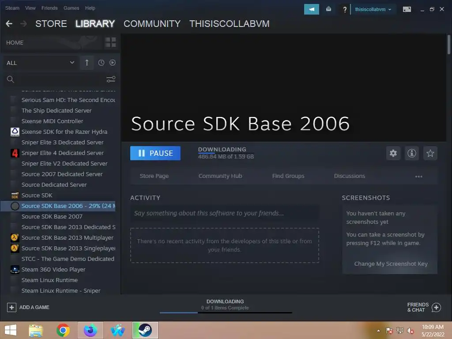Click the library search field

[x=60, y=79]
